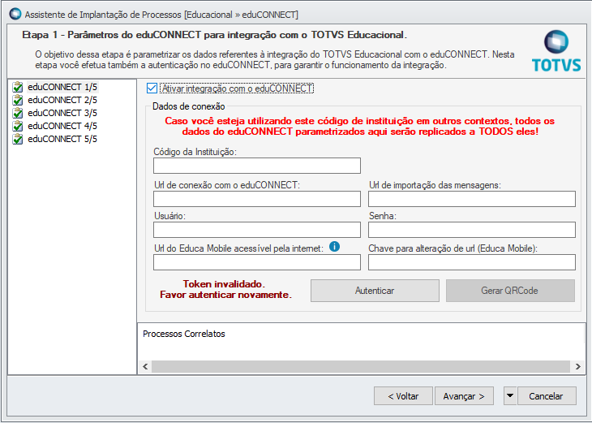Go to eduCONNECT 3/5 step
Image resolution: width=592 pixels, height=423 pixels.
tap(62, 113)
